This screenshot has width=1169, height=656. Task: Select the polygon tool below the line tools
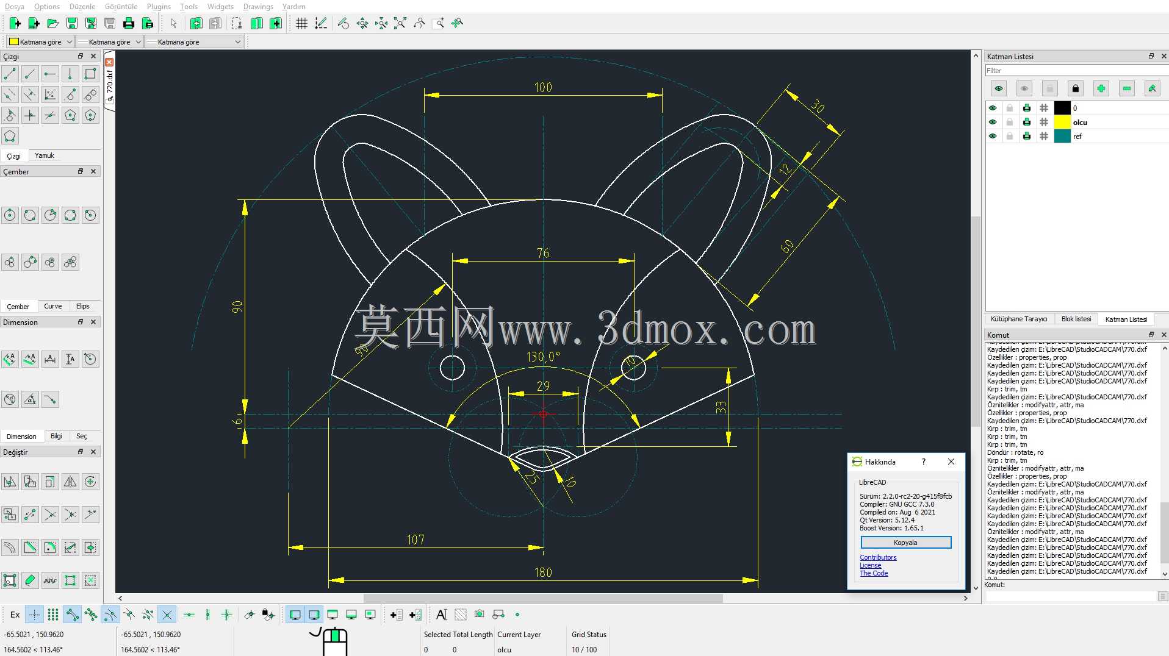[10, 136]
